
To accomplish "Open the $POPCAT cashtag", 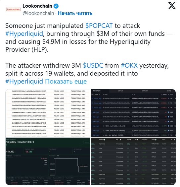I will (x=99, y=26).
